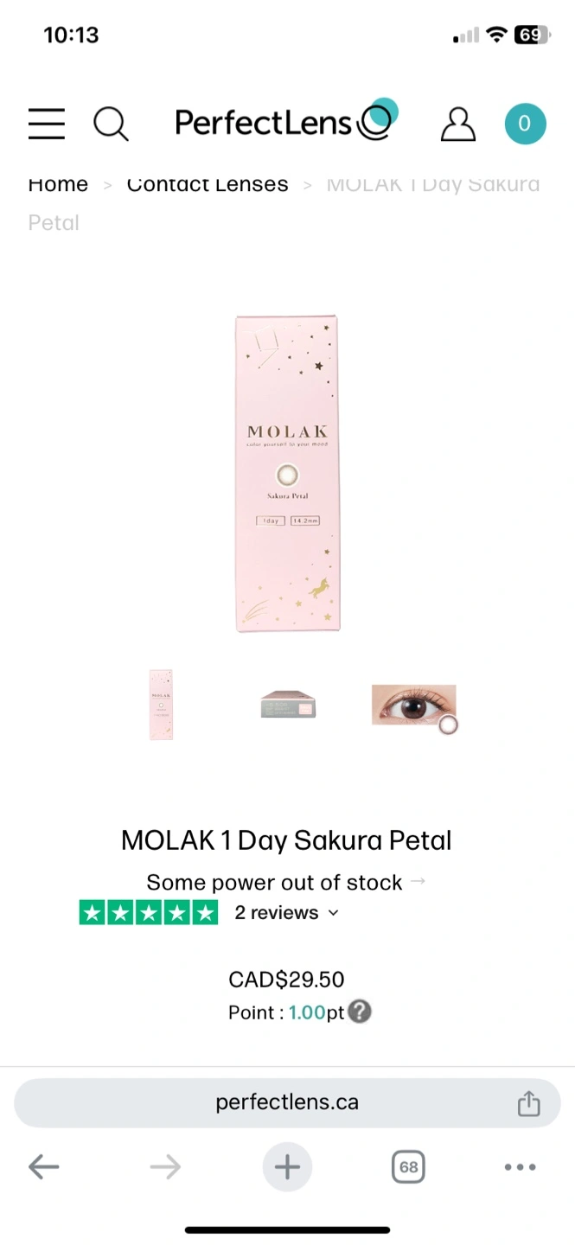Open the Some power out of stock link
575x1245 pixels.
point(286,883)
